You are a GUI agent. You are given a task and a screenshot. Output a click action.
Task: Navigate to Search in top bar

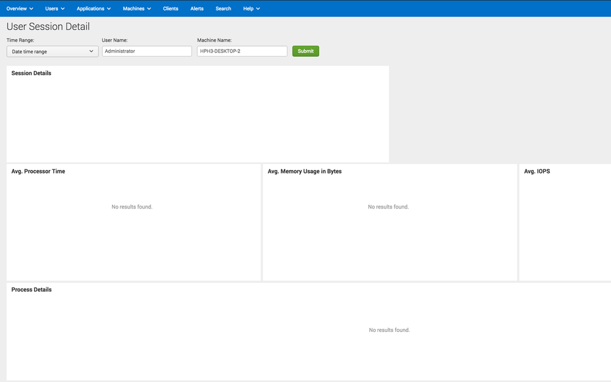coord(223,9)
